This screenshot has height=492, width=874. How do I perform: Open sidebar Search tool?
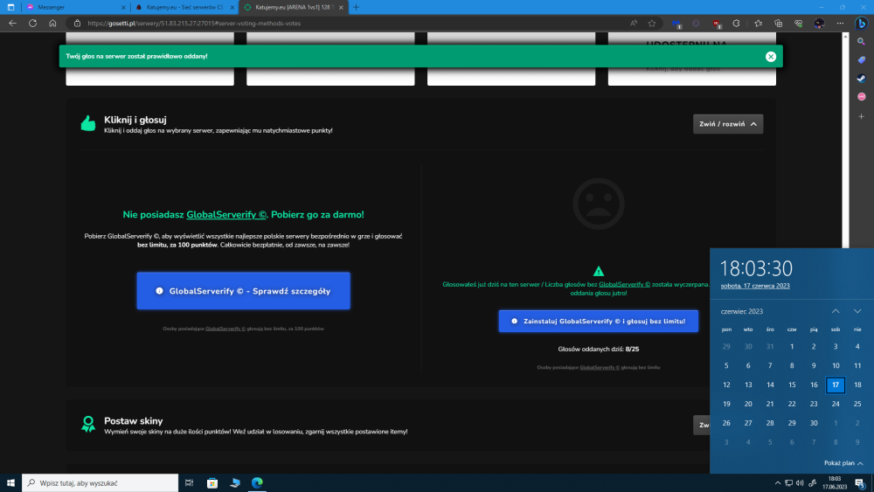(x=861, y=42)
